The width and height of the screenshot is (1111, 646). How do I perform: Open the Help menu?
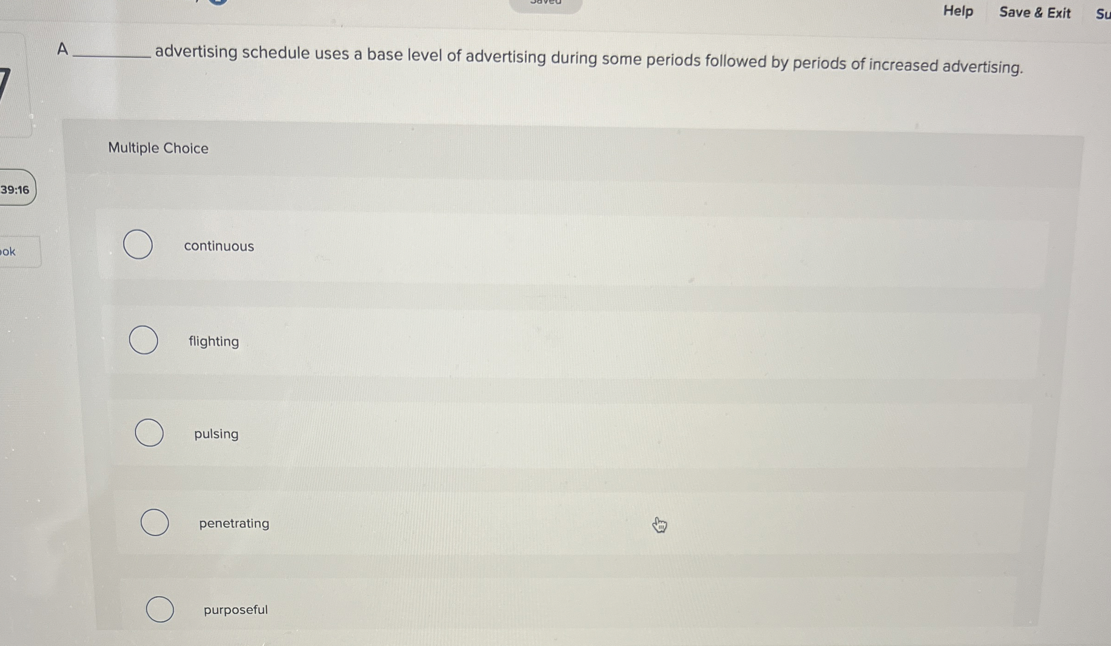(x=958, y=12)
